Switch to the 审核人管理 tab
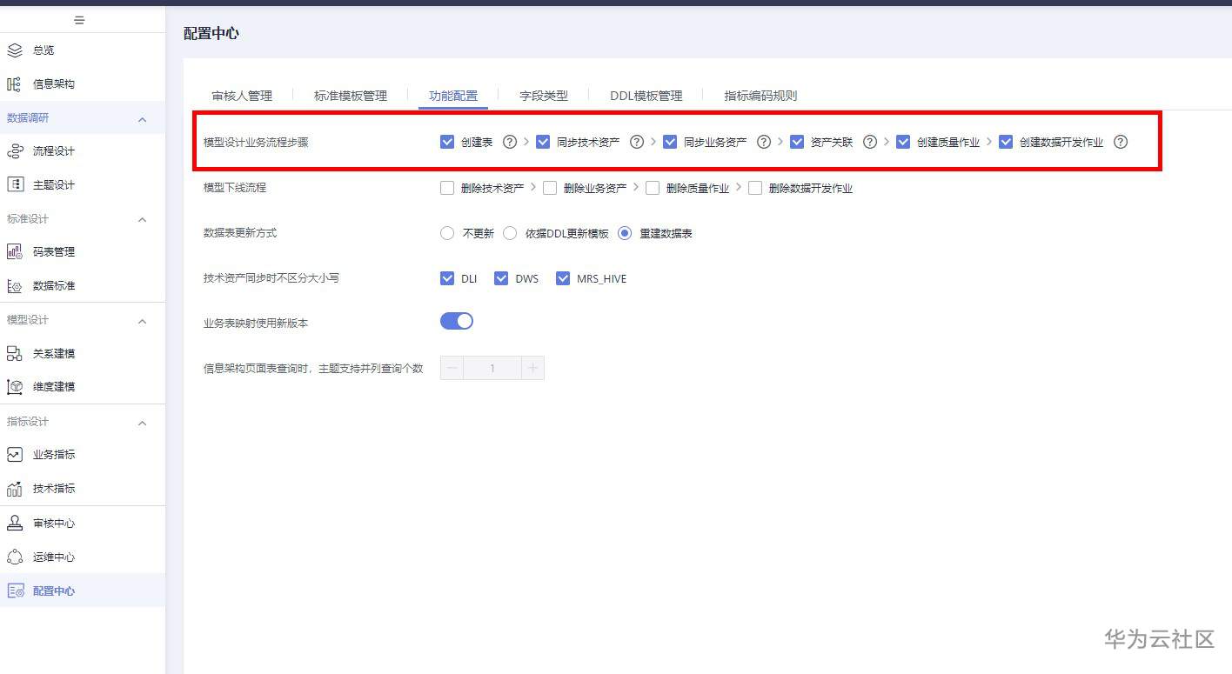The image size is (1232, 674). coord(242,96)
